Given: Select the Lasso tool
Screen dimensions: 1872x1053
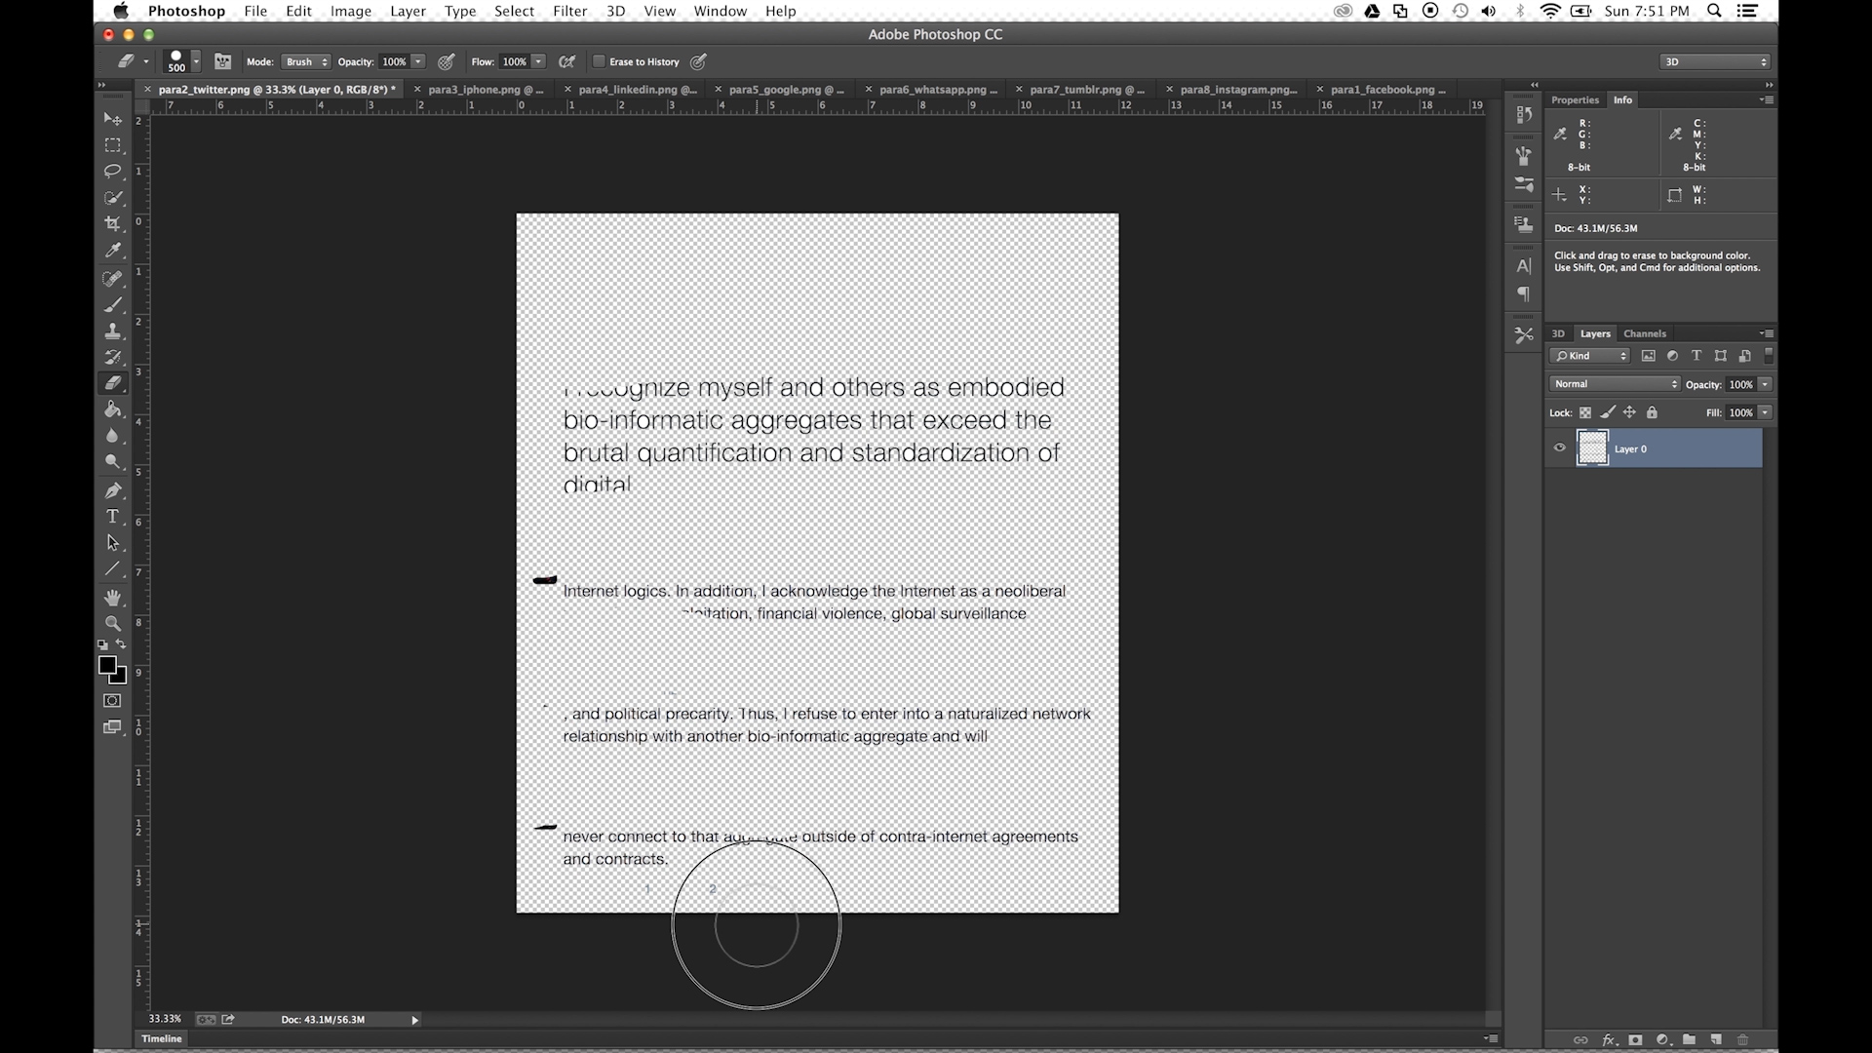Looking at the screenshot, I should click(113, 169).
